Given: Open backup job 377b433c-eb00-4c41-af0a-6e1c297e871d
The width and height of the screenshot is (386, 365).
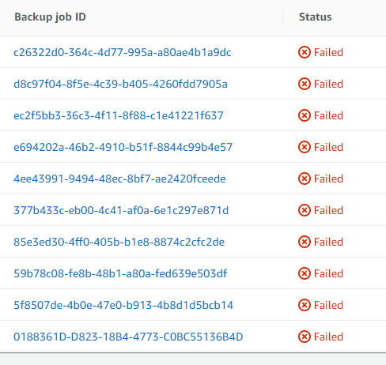Looking at the screenshot, I should [x=121, y=210].
